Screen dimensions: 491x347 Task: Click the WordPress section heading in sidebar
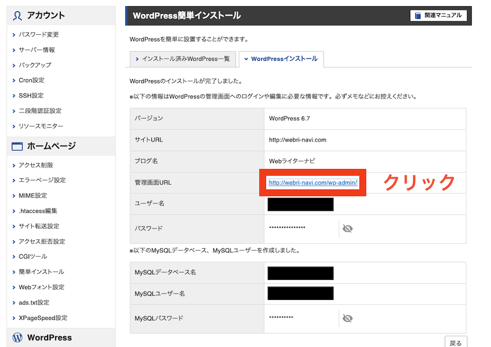50,338
